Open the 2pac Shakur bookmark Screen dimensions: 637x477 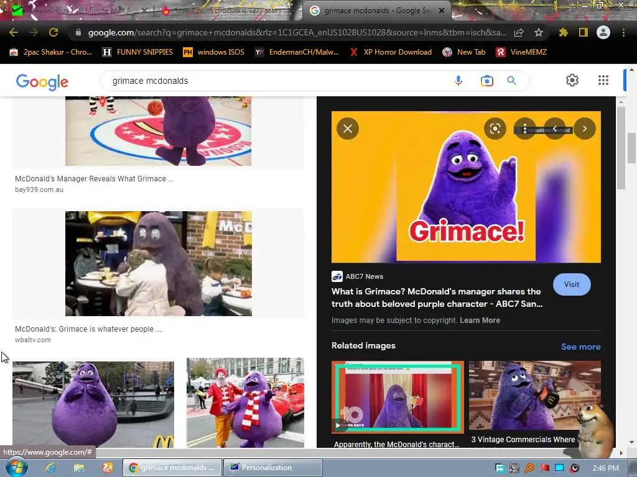tap(51, 52)
